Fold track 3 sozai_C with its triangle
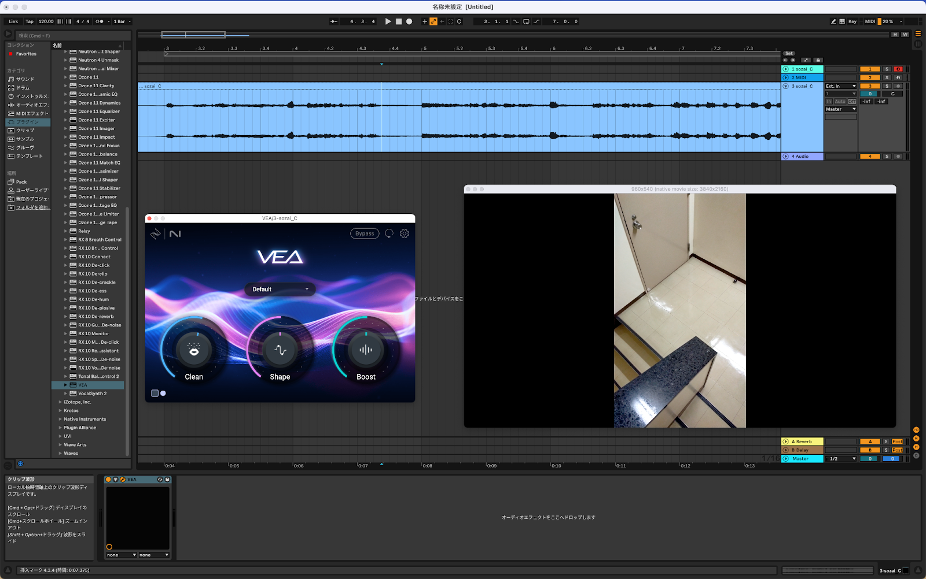This screenshot has height=579, width=926. (x=786, y=86)
